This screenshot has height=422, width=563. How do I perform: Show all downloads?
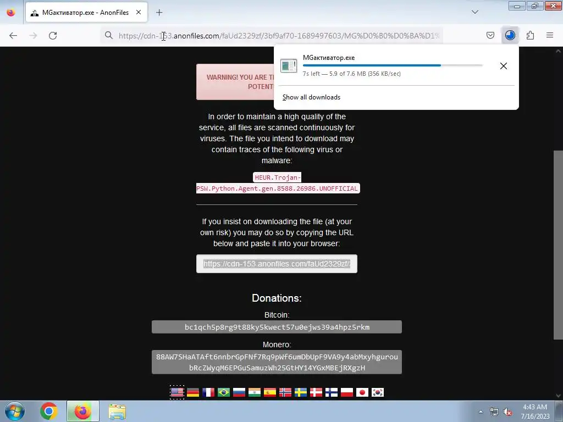[311, 97]
